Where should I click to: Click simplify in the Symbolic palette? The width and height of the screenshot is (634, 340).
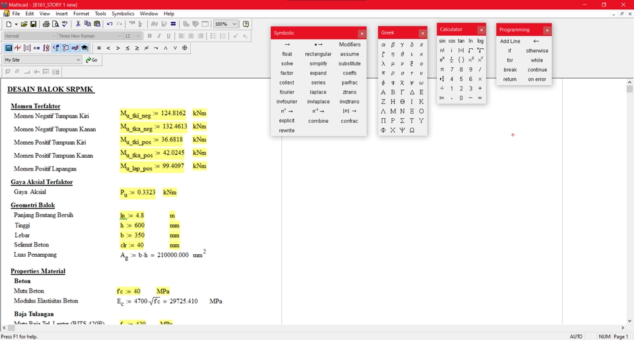tap(318, 63)
